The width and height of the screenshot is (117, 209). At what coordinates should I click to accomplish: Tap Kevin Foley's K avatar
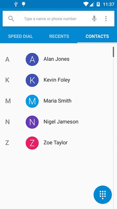click(32, 80)
